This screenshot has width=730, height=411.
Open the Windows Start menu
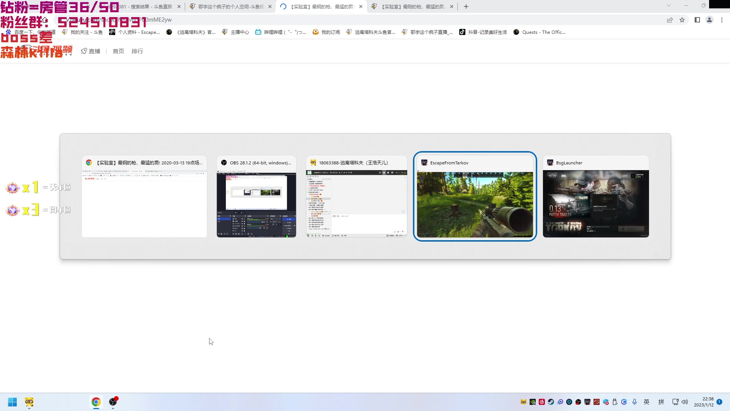click(x=13, y=402)
